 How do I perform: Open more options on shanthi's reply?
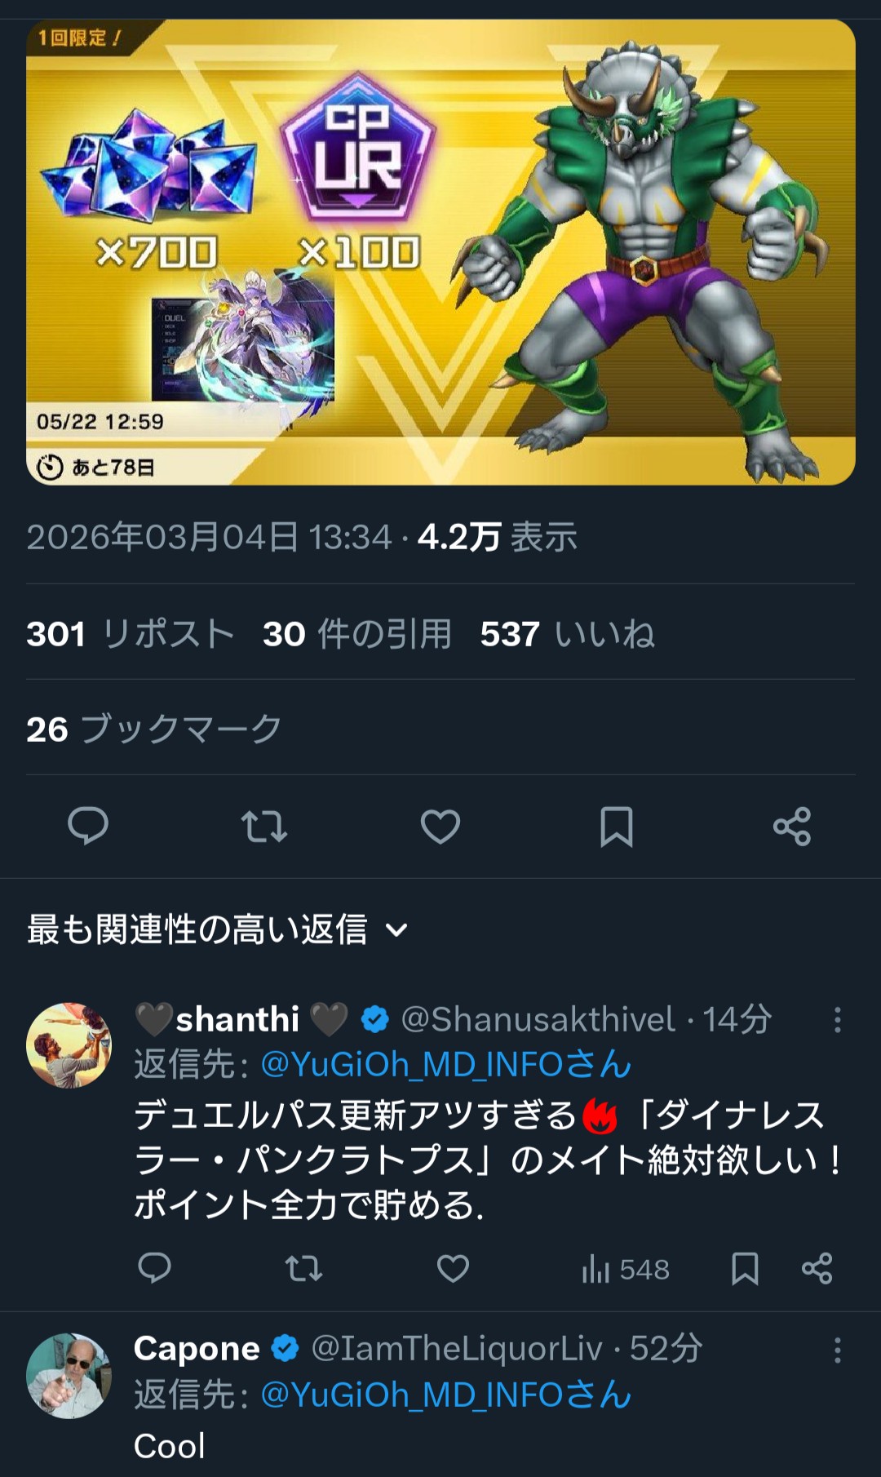click(x=837, y=1020)
